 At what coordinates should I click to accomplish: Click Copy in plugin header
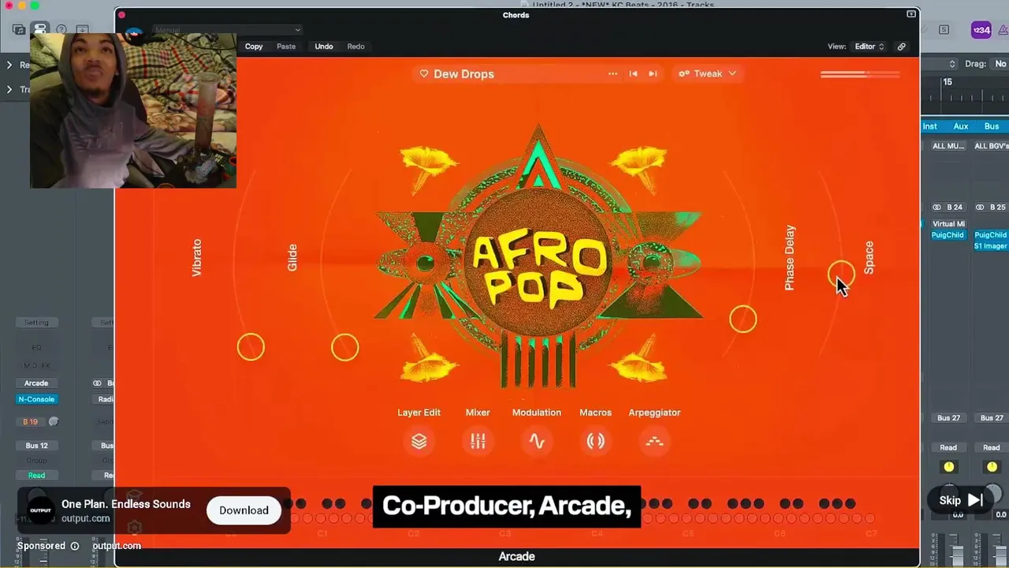(254, 47)
